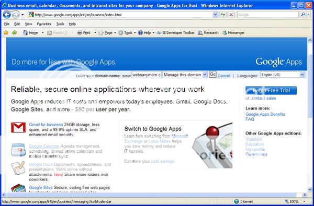Open the 100% zoom level control

295,201
